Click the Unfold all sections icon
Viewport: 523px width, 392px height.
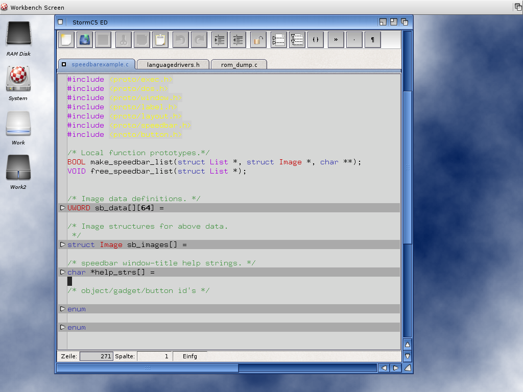click(297, 40)
